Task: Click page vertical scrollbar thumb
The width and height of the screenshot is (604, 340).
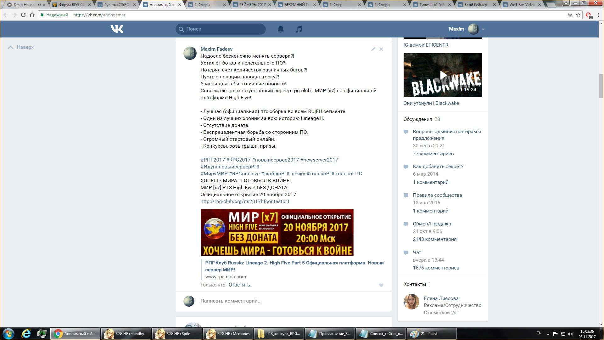Action: (601, 87)
